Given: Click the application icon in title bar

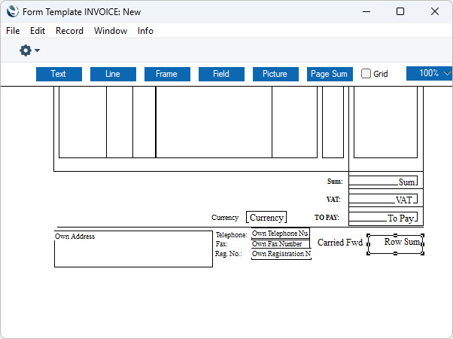Looking at the screenshot, I should [11, 11].
